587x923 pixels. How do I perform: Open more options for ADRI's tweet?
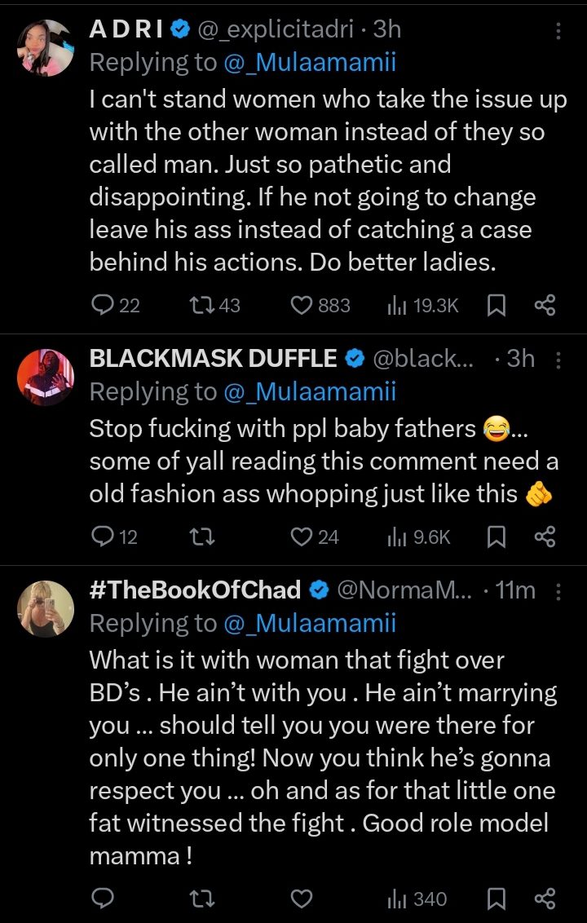pyautogui.click(x=558, y=31)
